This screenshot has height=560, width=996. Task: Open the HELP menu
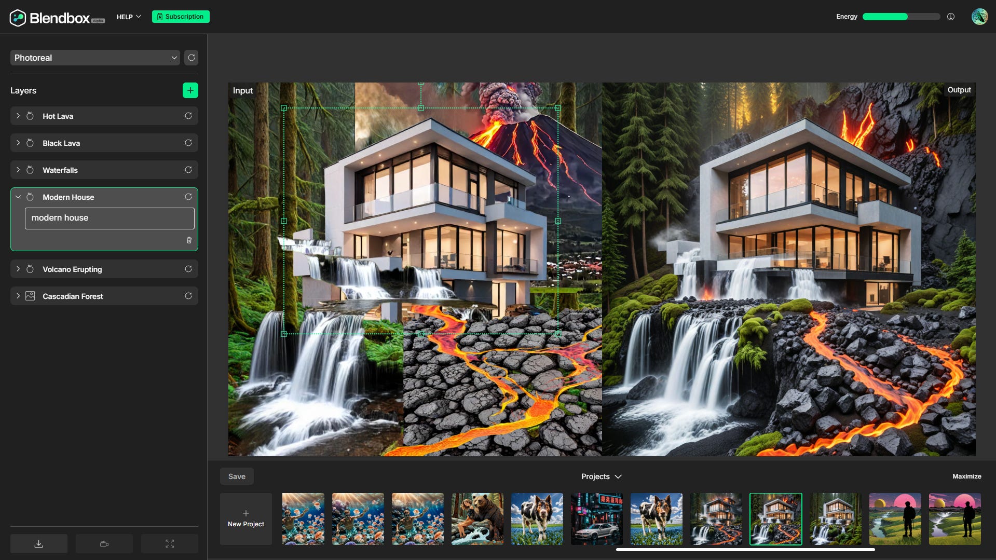129,17
